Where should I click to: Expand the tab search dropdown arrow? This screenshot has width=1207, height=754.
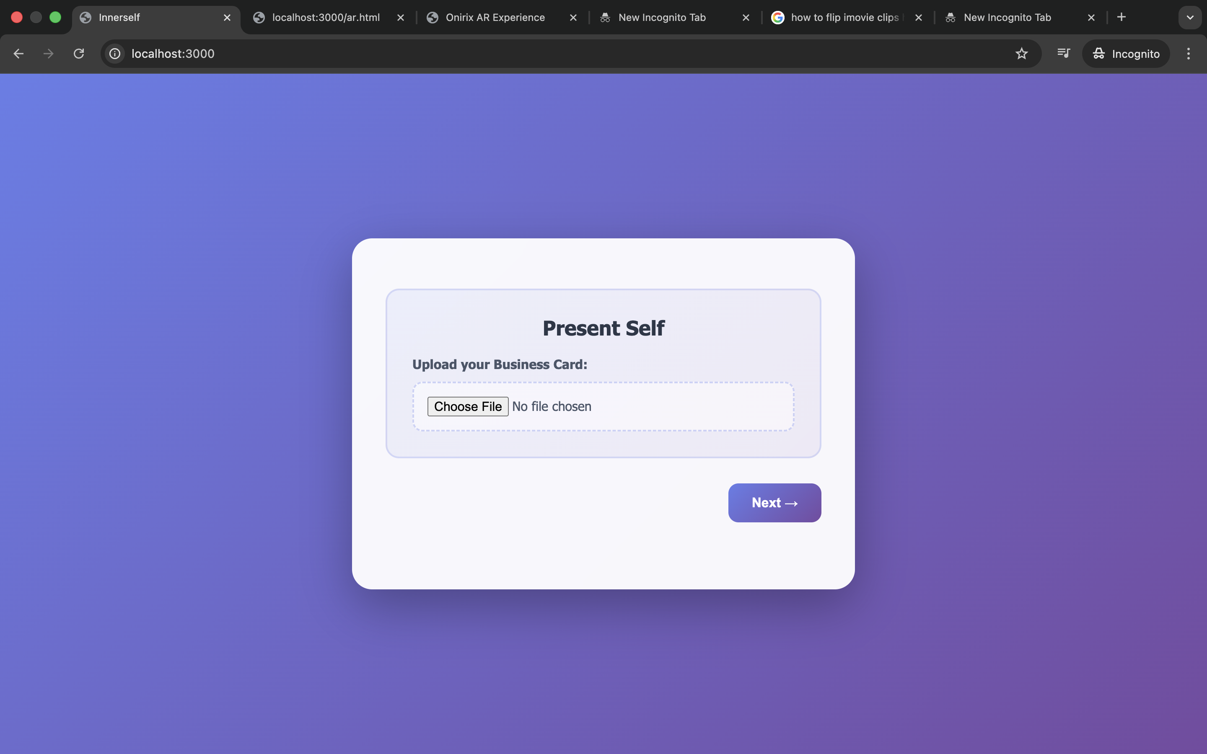click(1190, 18)
